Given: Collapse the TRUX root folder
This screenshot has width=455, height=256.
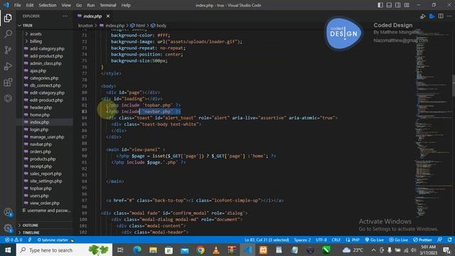Looking at the screenshot, I should point(28,26).
